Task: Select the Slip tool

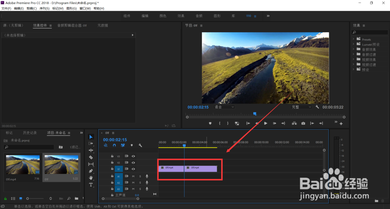Action: [x=91, y=164]
